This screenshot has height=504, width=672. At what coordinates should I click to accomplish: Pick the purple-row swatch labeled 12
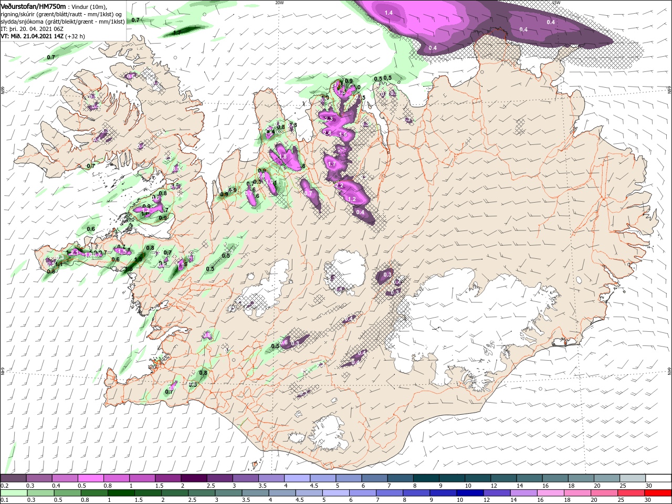pos(503,478)
